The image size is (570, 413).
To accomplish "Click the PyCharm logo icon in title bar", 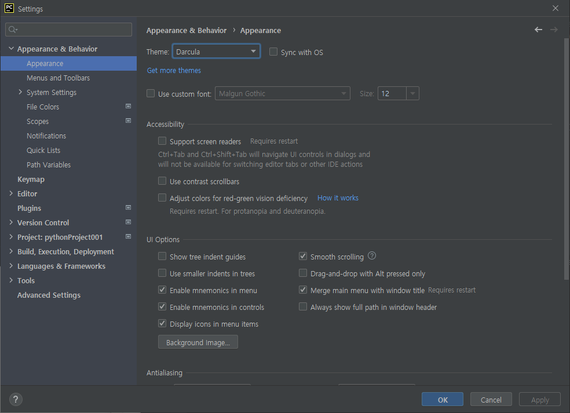I will click(9, 8).
